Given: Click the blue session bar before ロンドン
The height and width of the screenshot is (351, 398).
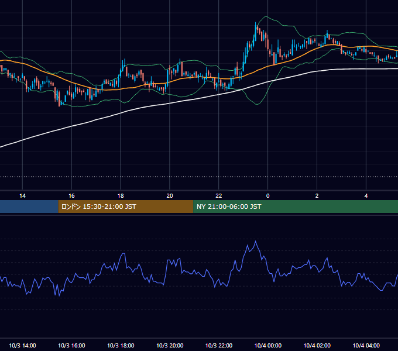Looking at the screenshot, I should [29, 207].
